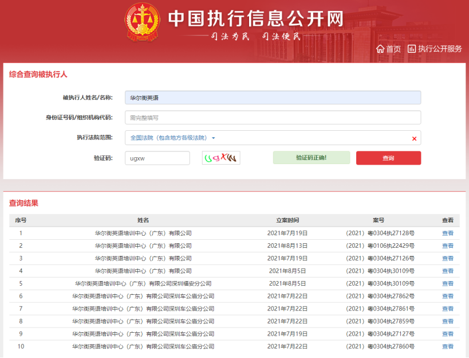View details for case 粤0304执27860号
This screenshot has width=469, height=358.
pyautogui.click(x=448, y=347)
